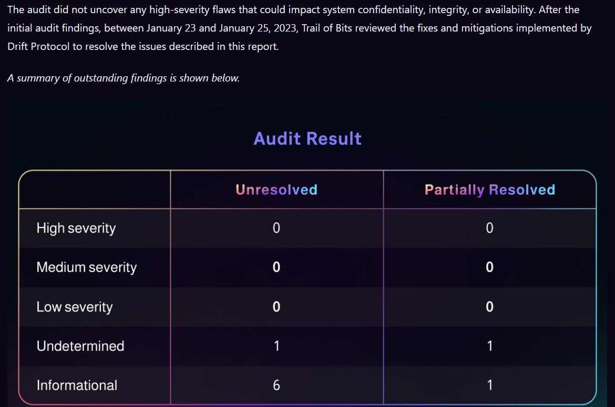
Task: Select the Undetermined row label
Action: (80, 346)
